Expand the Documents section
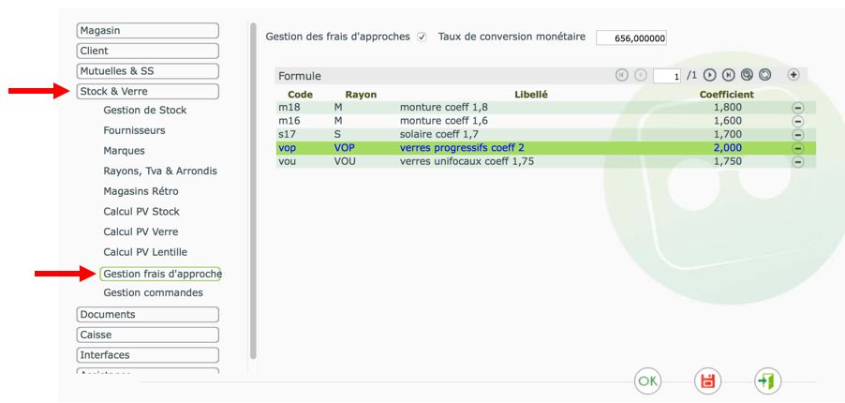This screenshot has height=403, width=845. (x=148, y=315)
